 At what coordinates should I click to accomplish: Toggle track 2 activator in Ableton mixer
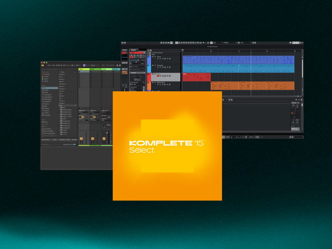pos(92,138)
